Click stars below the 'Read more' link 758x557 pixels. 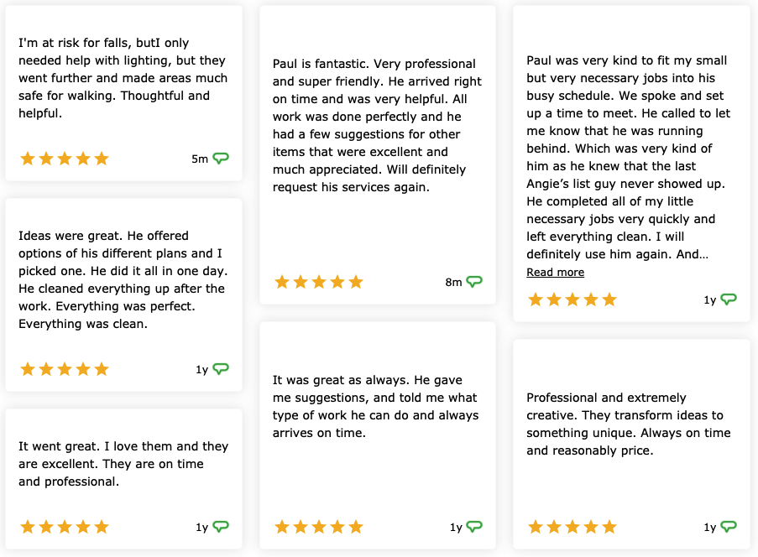572,300
